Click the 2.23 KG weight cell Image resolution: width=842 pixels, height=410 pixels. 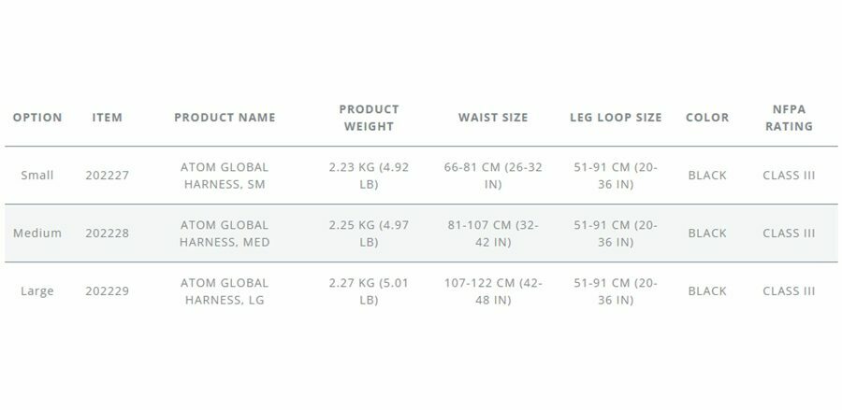point(369,176)
